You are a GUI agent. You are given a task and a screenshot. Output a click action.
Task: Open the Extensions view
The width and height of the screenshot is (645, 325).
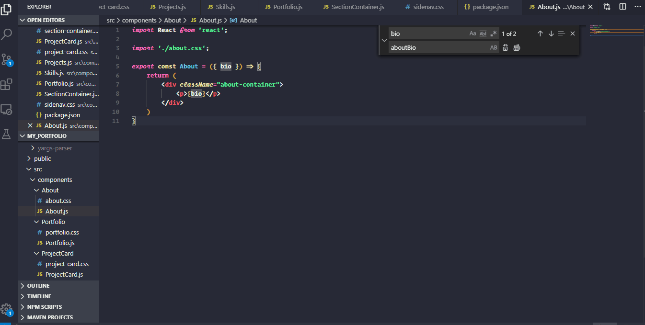click(x=6, y=84)
